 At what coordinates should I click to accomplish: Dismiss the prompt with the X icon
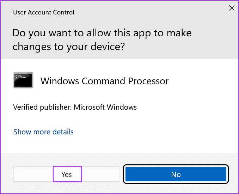click(x=232, y=8)
